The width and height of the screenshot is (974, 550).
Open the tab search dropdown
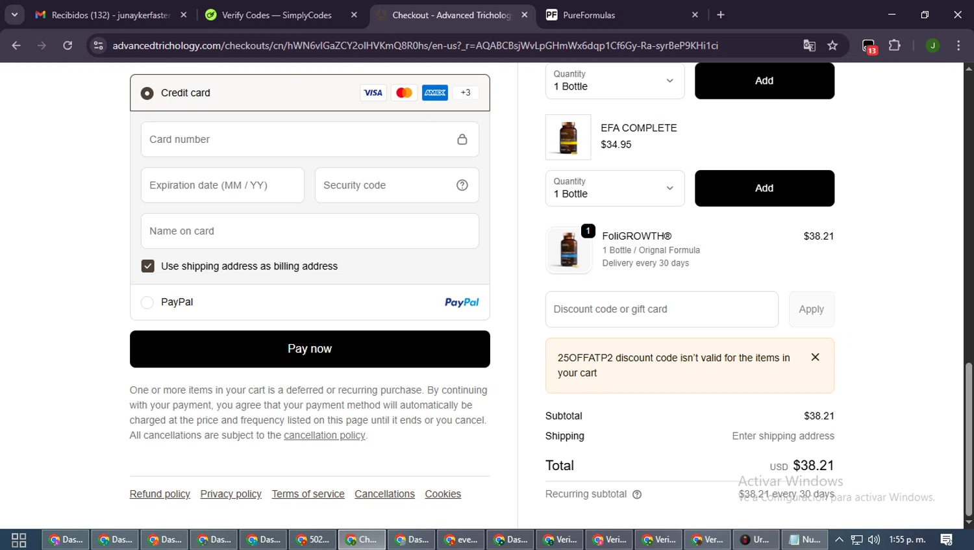[14, 15]
